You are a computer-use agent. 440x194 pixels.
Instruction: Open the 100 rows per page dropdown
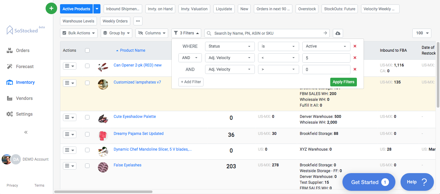[x=422, y=33]
